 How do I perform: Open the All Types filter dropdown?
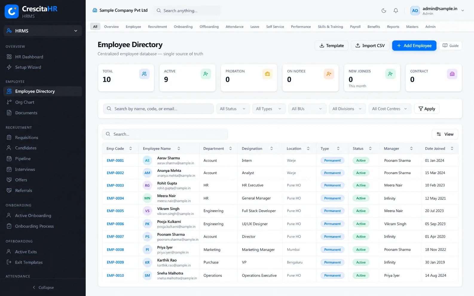tap(269, 109)
